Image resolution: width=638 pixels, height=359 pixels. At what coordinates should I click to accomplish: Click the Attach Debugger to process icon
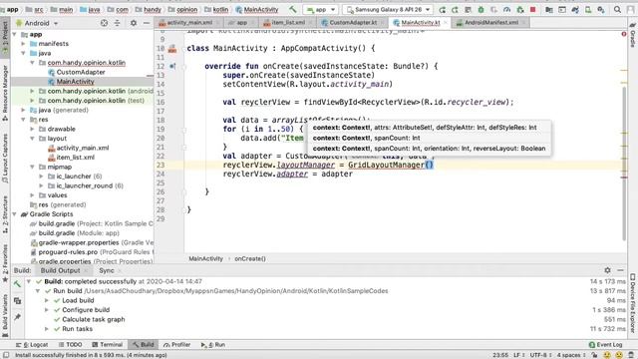pyautogui.click(x=520, y=9)
